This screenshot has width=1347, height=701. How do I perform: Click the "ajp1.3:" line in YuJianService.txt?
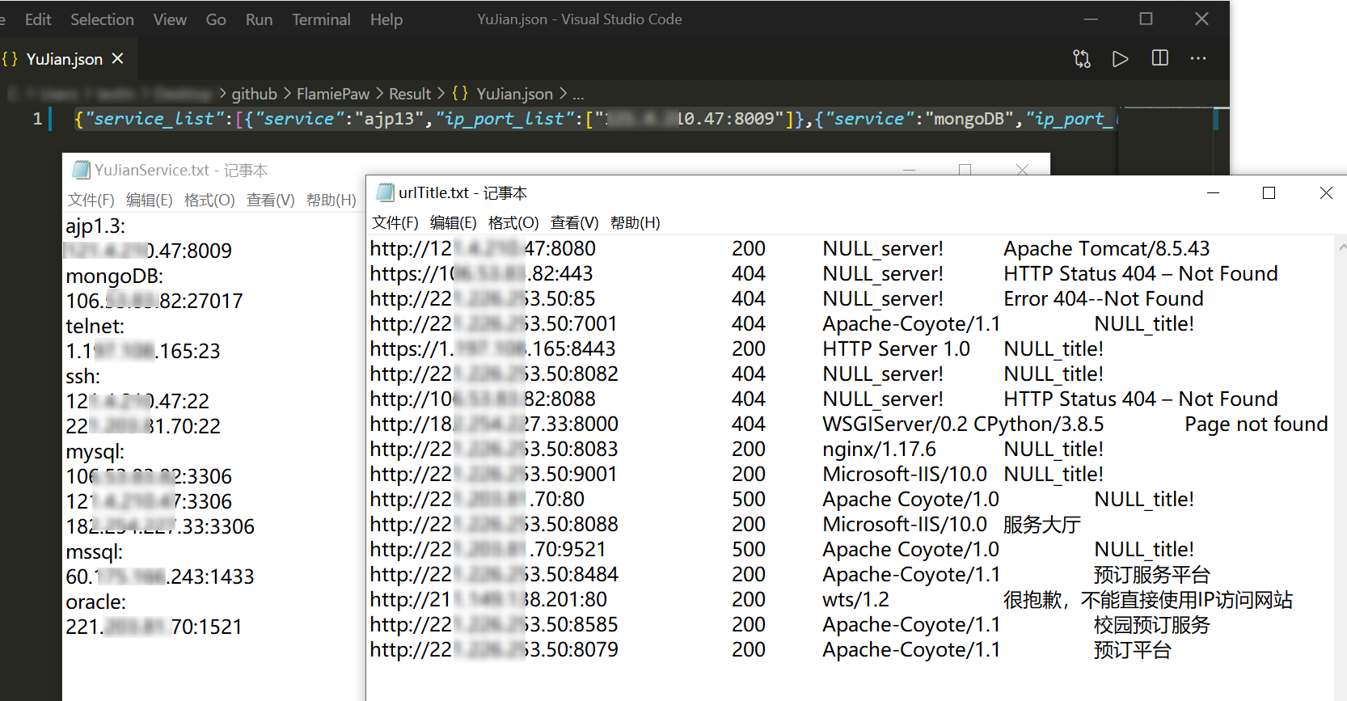95,226
